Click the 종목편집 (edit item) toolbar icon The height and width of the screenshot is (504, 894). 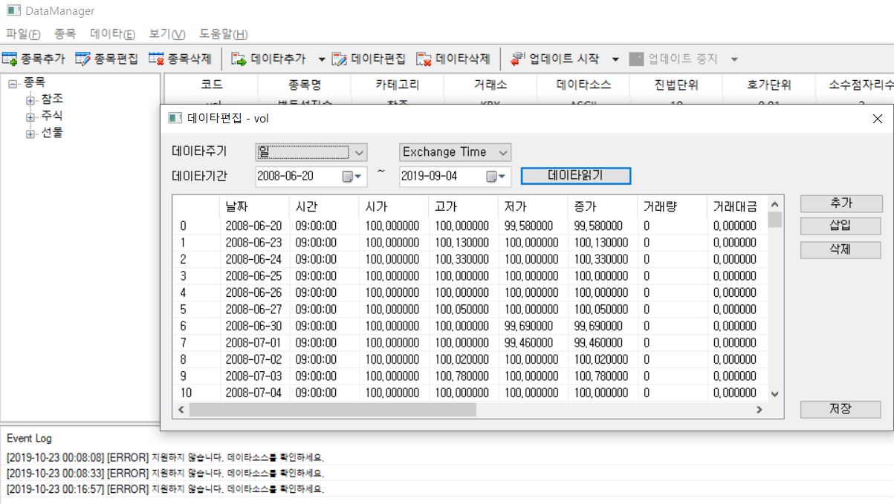point(82,59)
